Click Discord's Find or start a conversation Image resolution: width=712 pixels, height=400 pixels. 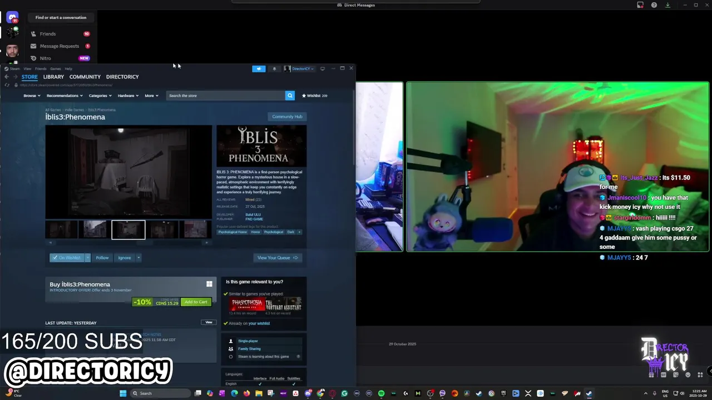tap(61, 18)
